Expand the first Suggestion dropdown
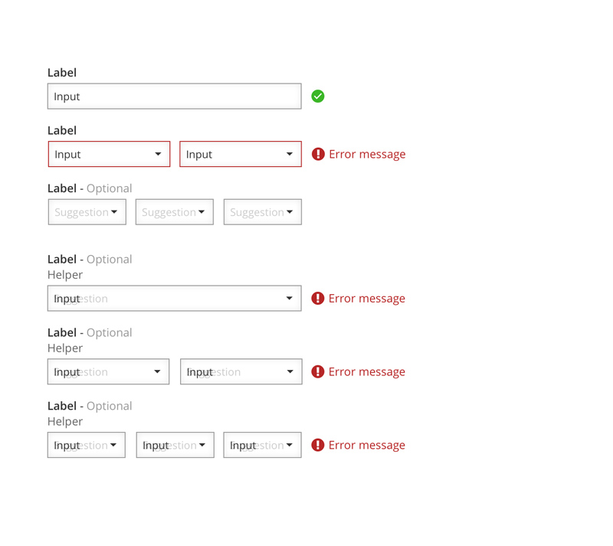613x546 pixels. pos(87,212)
